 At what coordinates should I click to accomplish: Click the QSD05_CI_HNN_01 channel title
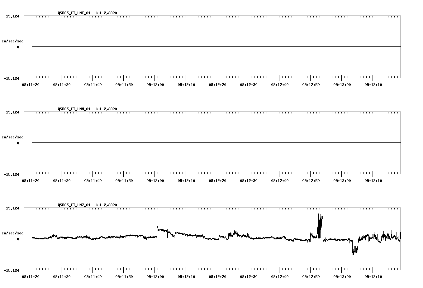point(74,109)
